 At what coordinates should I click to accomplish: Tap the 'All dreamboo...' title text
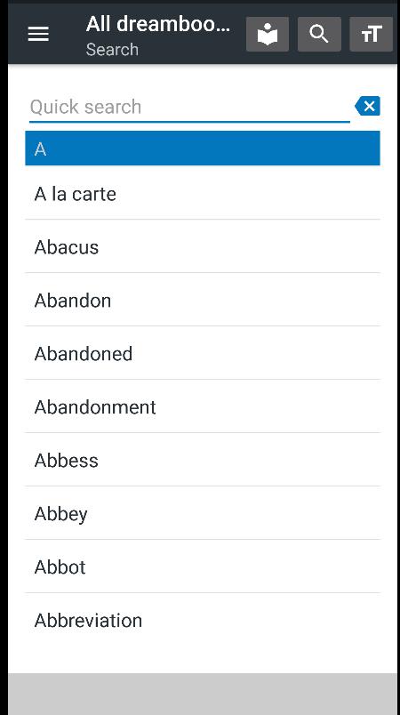point(157,24)
